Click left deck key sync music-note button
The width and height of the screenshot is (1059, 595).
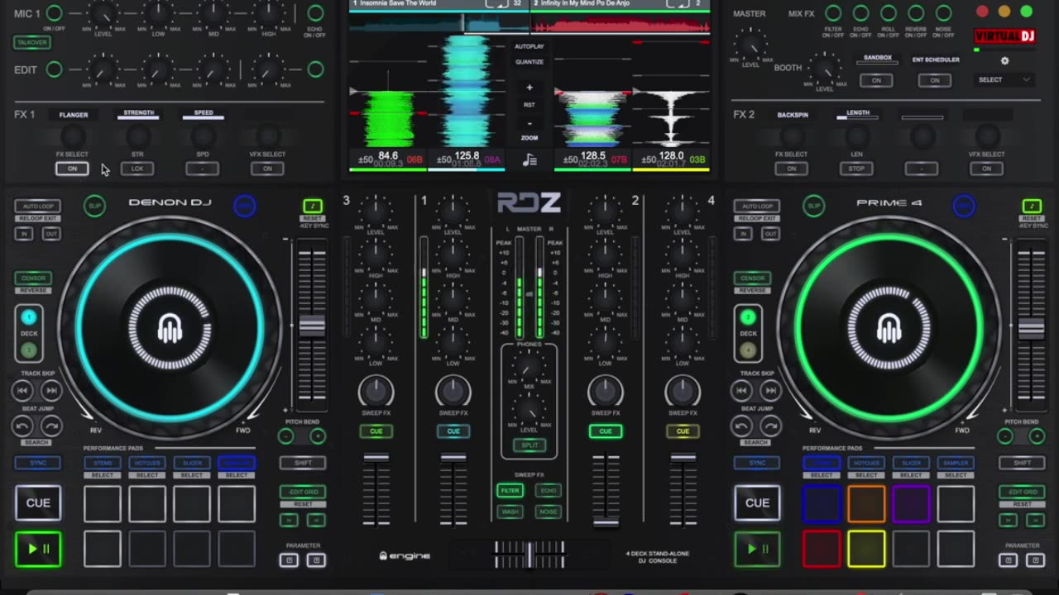click(312, 206)
